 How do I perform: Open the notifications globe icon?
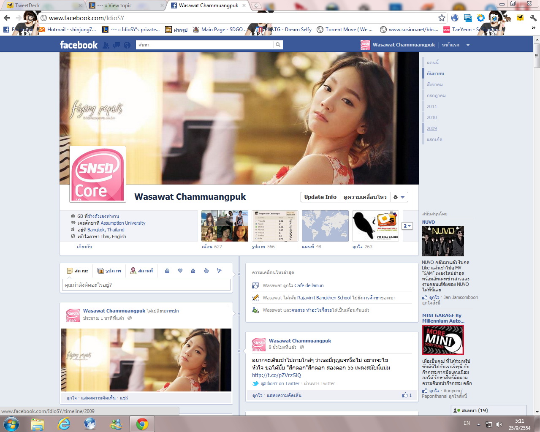[x=127, y=45]
